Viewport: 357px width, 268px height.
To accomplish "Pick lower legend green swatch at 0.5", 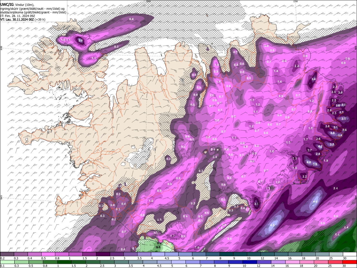I will (36, 262).
